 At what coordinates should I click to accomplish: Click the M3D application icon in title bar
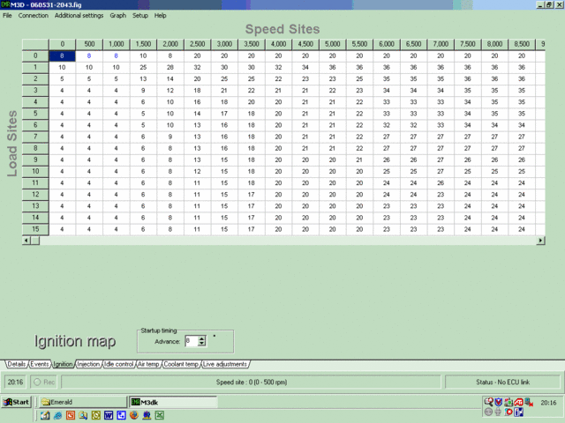click(6, 5)
